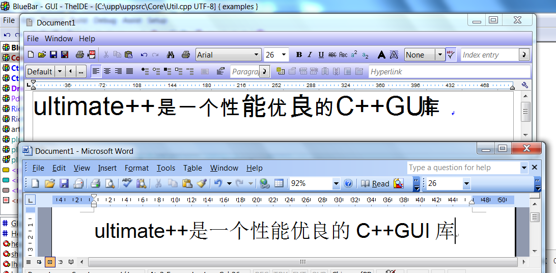Click the PDF export icon in the upper editor
The image size is (556, 273).
click(x=92, y=54)
